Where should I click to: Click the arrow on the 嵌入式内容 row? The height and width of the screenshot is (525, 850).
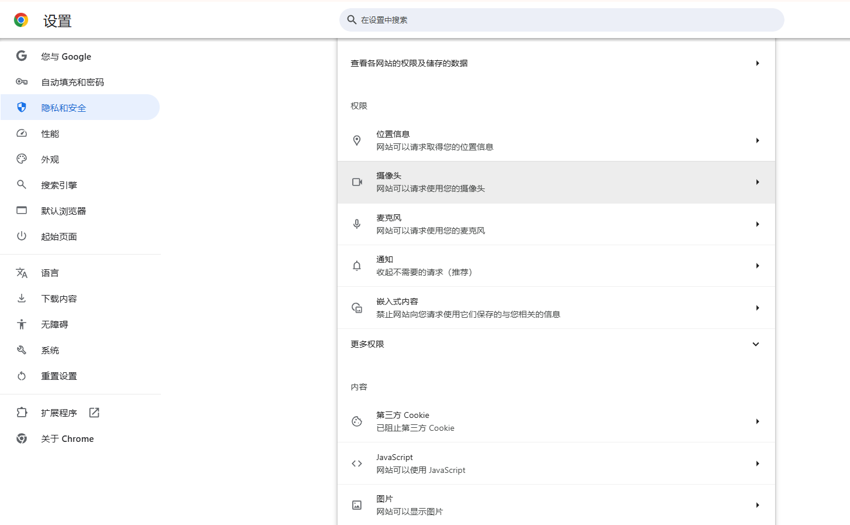click(758, 308)
